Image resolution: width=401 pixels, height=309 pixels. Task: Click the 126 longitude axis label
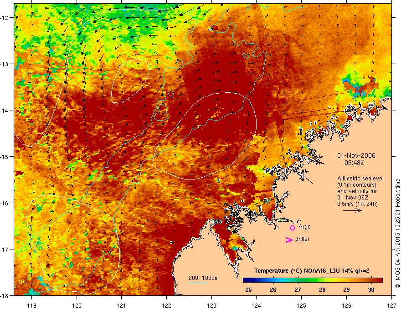[346, 305]
